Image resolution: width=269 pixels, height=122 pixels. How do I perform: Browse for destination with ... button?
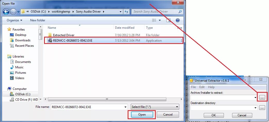262,108
